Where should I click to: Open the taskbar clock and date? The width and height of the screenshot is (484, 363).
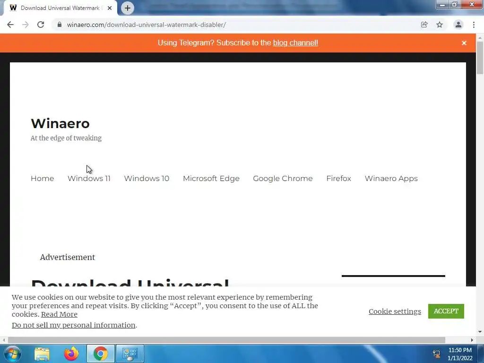[x=460, y=354]
